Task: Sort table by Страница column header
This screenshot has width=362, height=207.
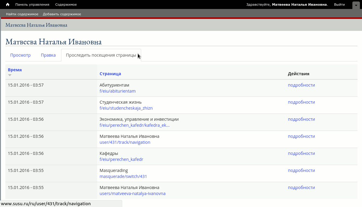Action: point(110,74)
